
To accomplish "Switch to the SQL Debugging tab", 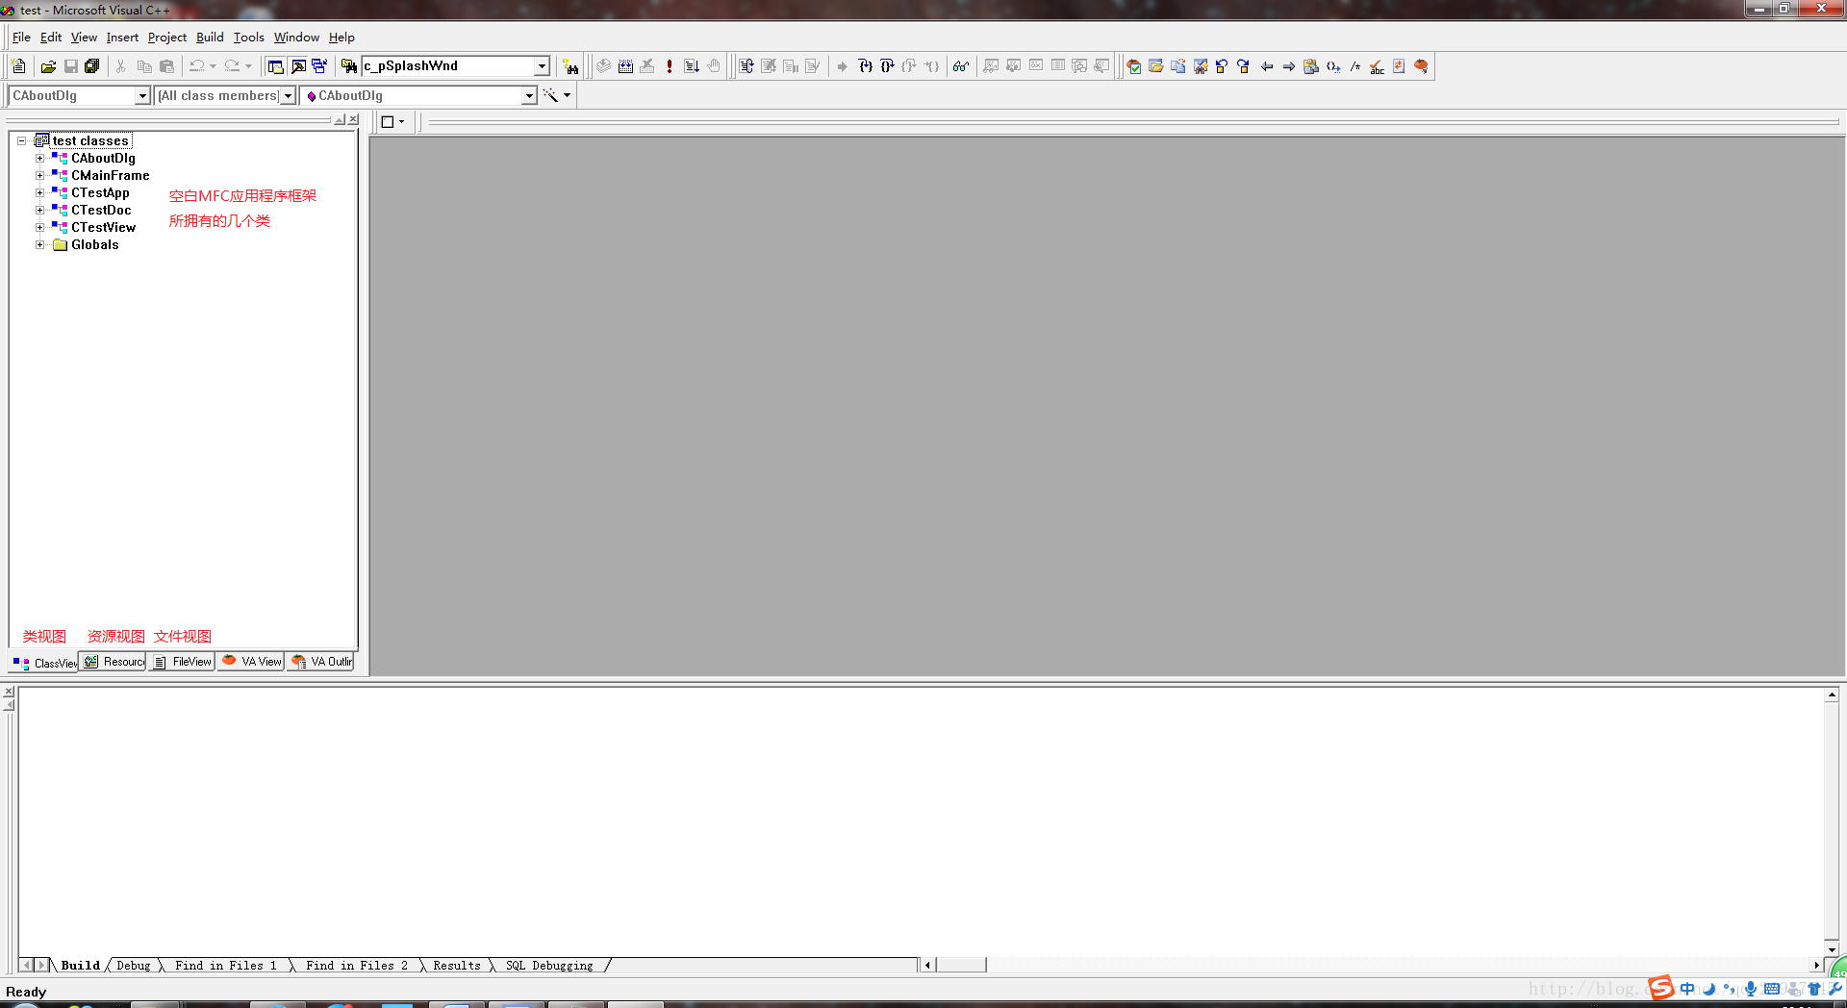I will point(549,966).
